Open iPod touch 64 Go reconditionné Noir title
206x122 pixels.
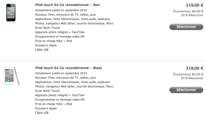tap(68, 5)
